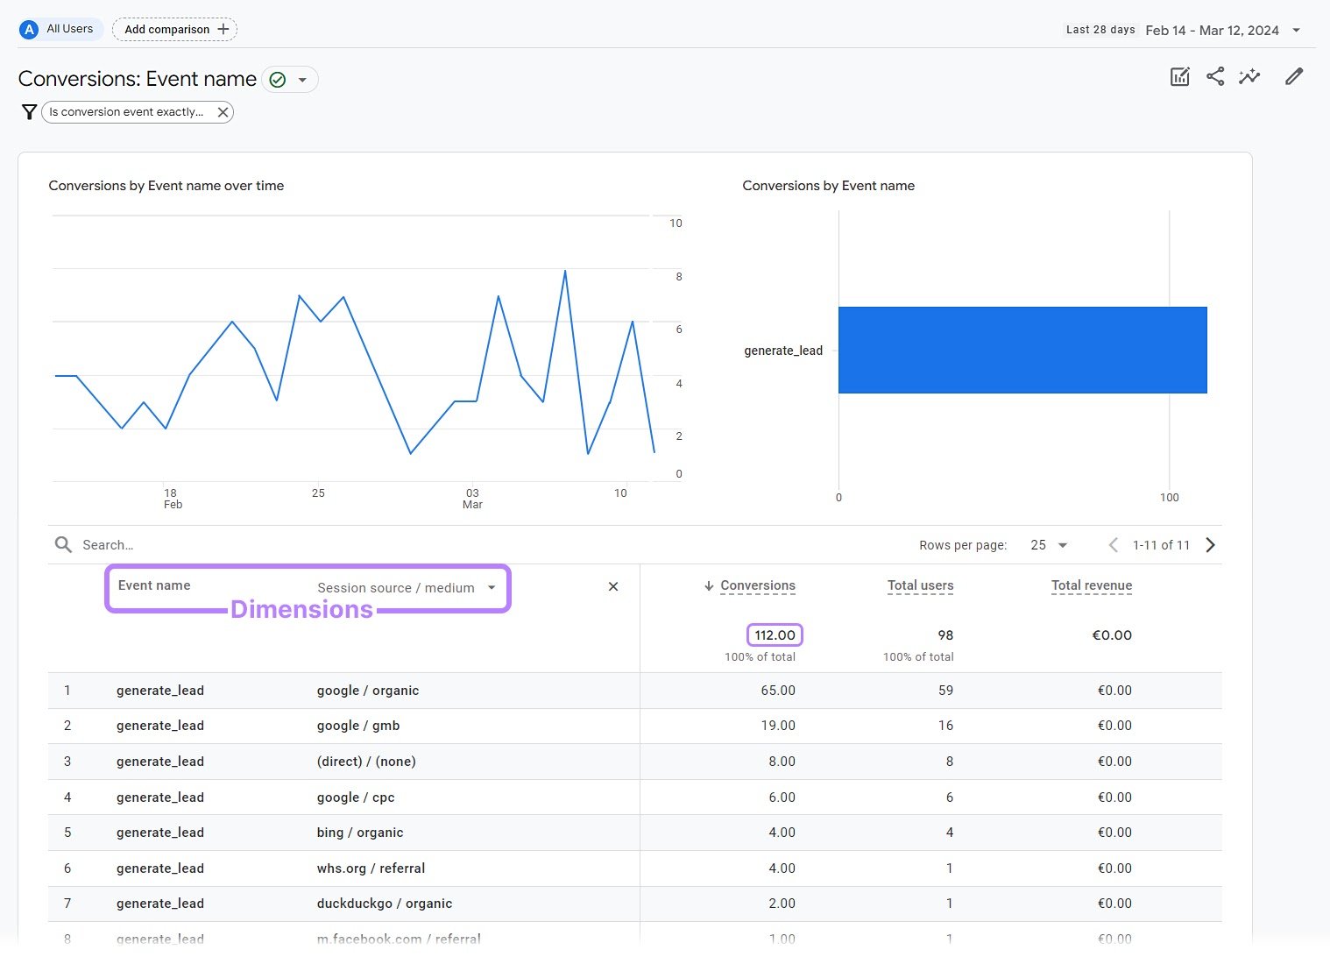Open the customize report builder icon
This screenshot has height=957, width=1330.
[x=1179, y=77]
